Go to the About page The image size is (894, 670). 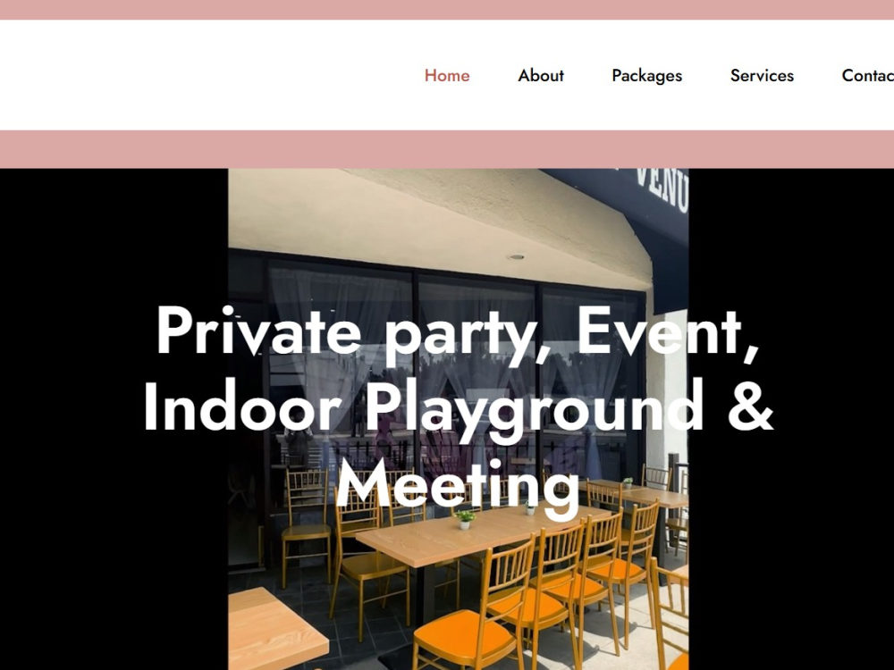pos(541,75)
